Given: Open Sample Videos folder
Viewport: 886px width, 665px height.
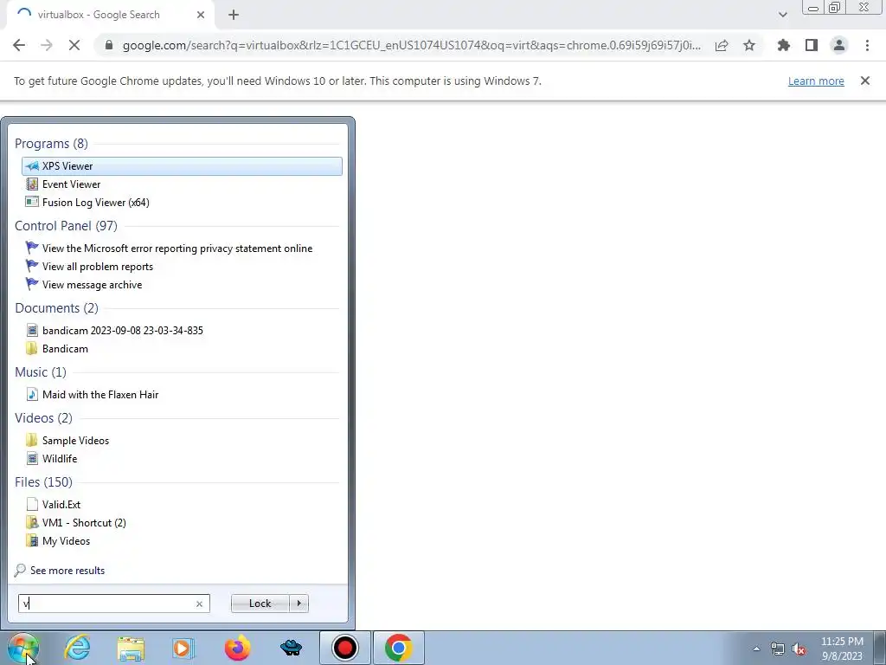Looking at the screenshot, I should tap(75, 441).
